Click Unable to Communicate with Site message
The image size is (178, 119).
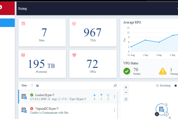[49, 113]
